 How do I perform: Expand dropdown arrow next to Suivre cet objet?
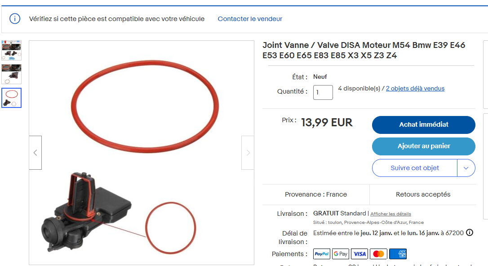coord(466,168)
